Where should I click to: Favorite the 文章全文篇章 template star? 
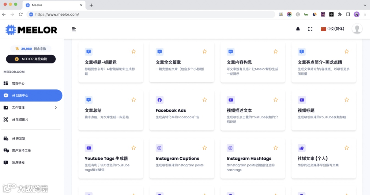point(205,52)
